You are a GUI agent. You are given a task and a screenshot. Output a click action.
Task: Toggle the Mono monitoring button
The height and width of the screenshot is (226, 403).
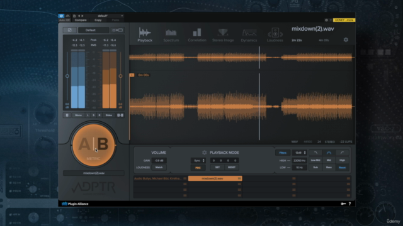(78, 116)
